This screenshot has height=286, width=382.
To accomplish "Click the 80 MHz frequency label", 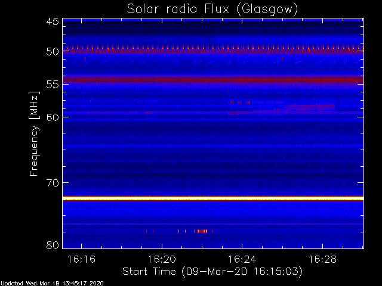I will point(53,245).
